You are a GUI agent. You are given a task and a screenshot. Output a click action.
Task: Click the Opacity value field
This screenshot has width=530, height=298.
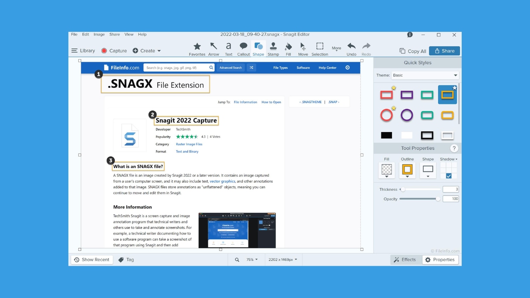pyautogui.click(x=450, y=199)
